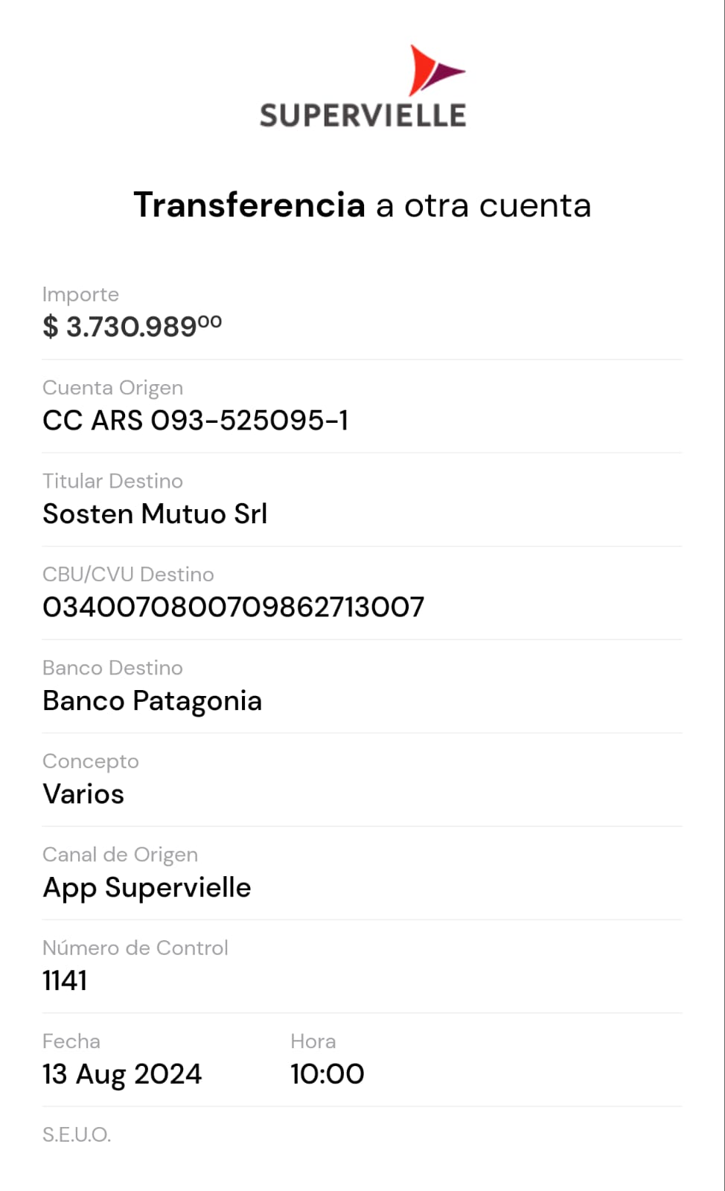Click the Supervielle red sail logo icon
725x1191 pixels.
coord(433,70)
